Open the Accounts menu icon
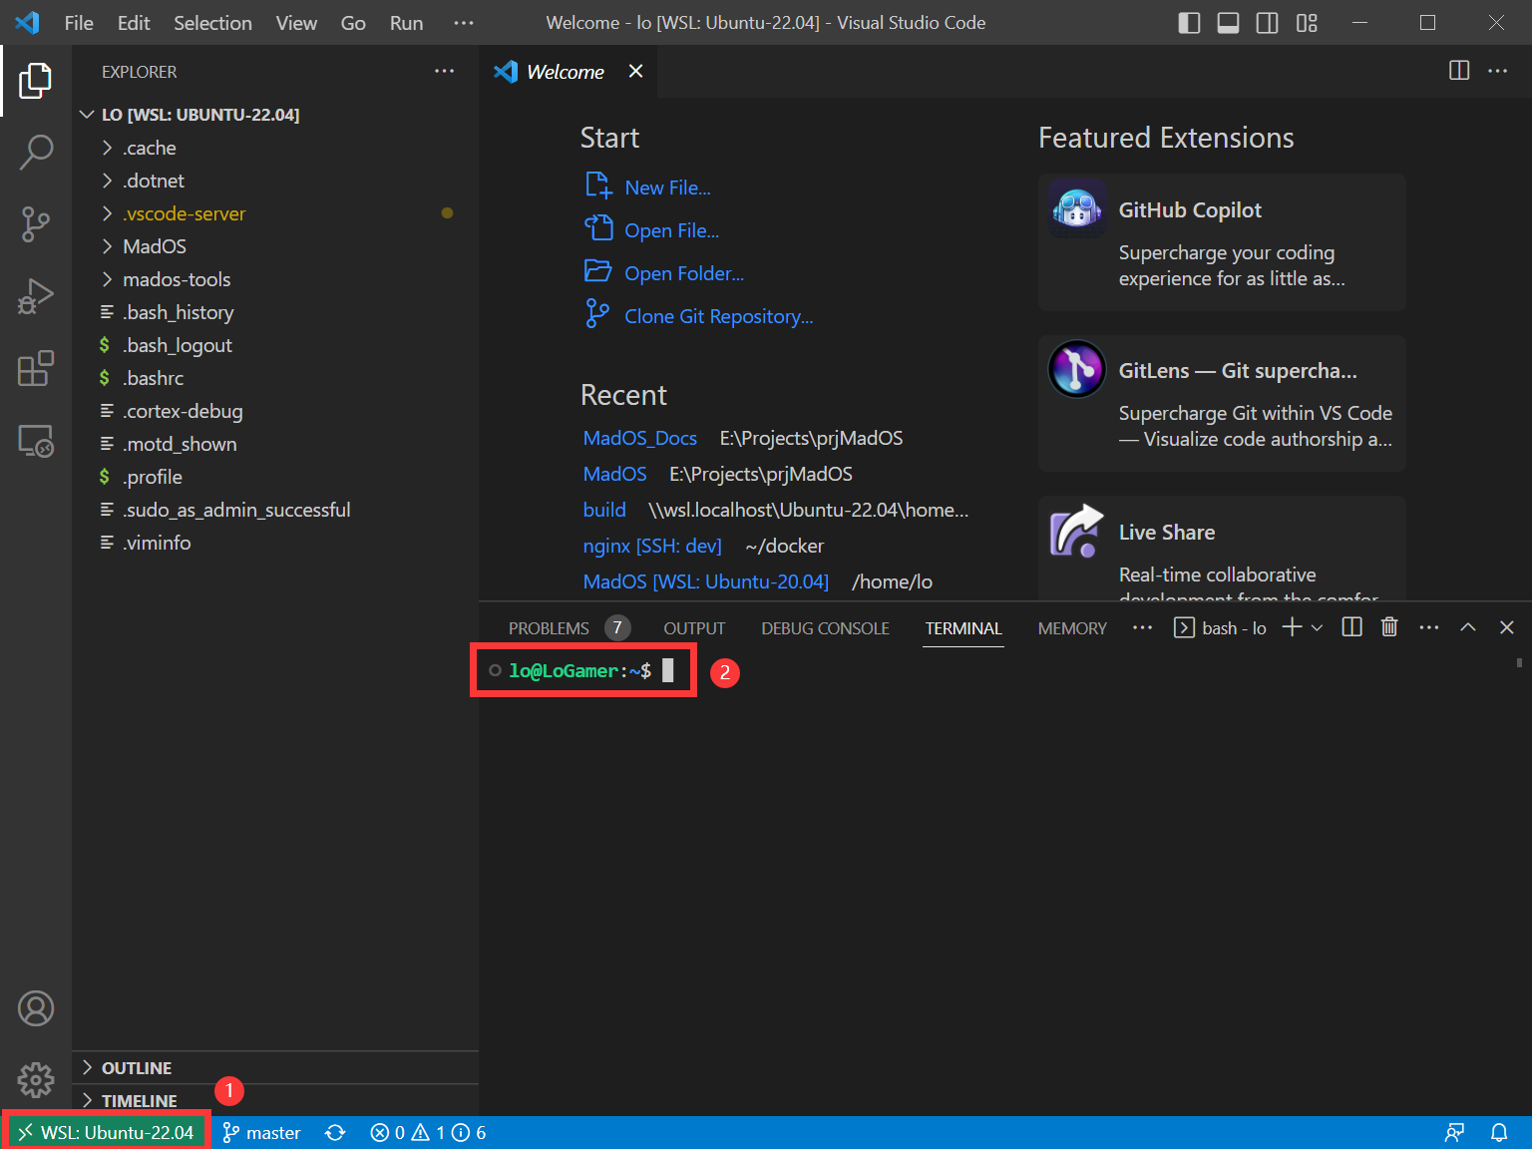This screenshot has height=1149, width=1532. [x=36, y=1008]
